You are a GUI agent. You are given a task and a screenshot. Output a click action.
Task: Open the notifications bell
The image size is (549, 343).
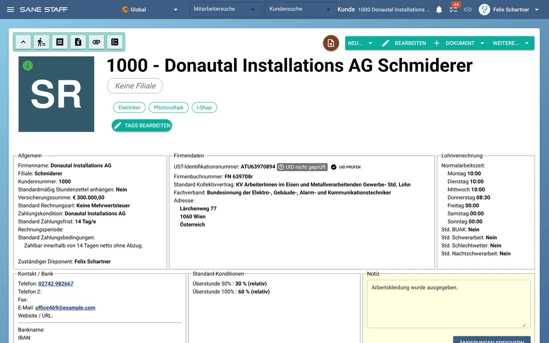coord(439,10)
